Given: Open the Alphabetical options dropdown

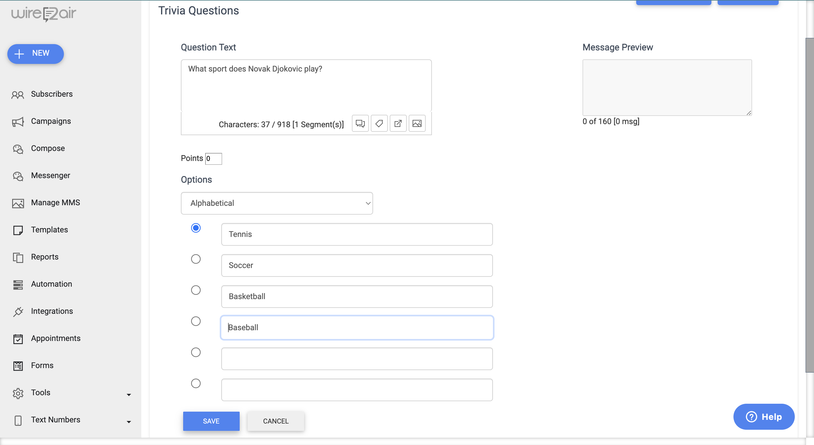Looking at the screenshot, I should click(x=276, y=203).
